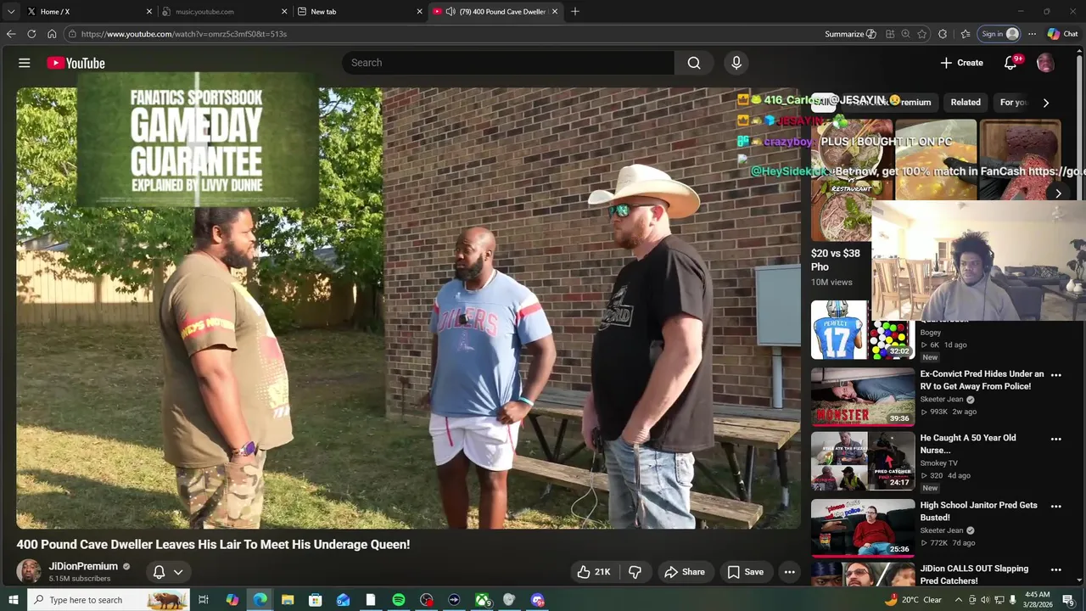Click the browser address bar URL
The height and width of the screenshot is (611, 1086).
[184, 34]
